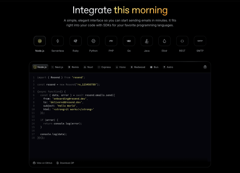Click the 'Hello World' subject string

(66, 106)
